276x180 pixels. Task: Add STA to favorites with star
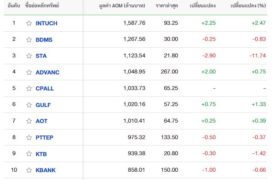[x=29, y=56]
